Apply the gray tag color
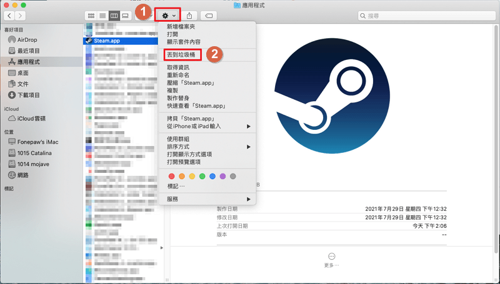The image size is (500, 284). pos(232,177)
